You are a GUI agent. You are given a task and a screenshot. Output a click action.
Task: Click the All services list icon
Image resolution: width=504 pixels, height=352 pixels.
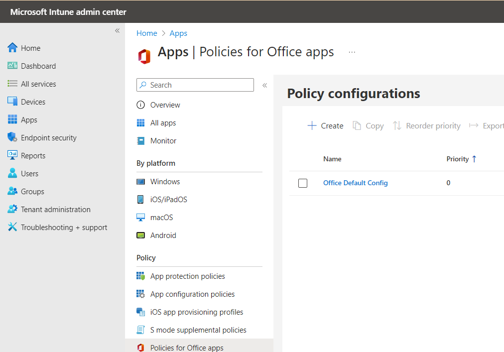[x=12, y=84]
